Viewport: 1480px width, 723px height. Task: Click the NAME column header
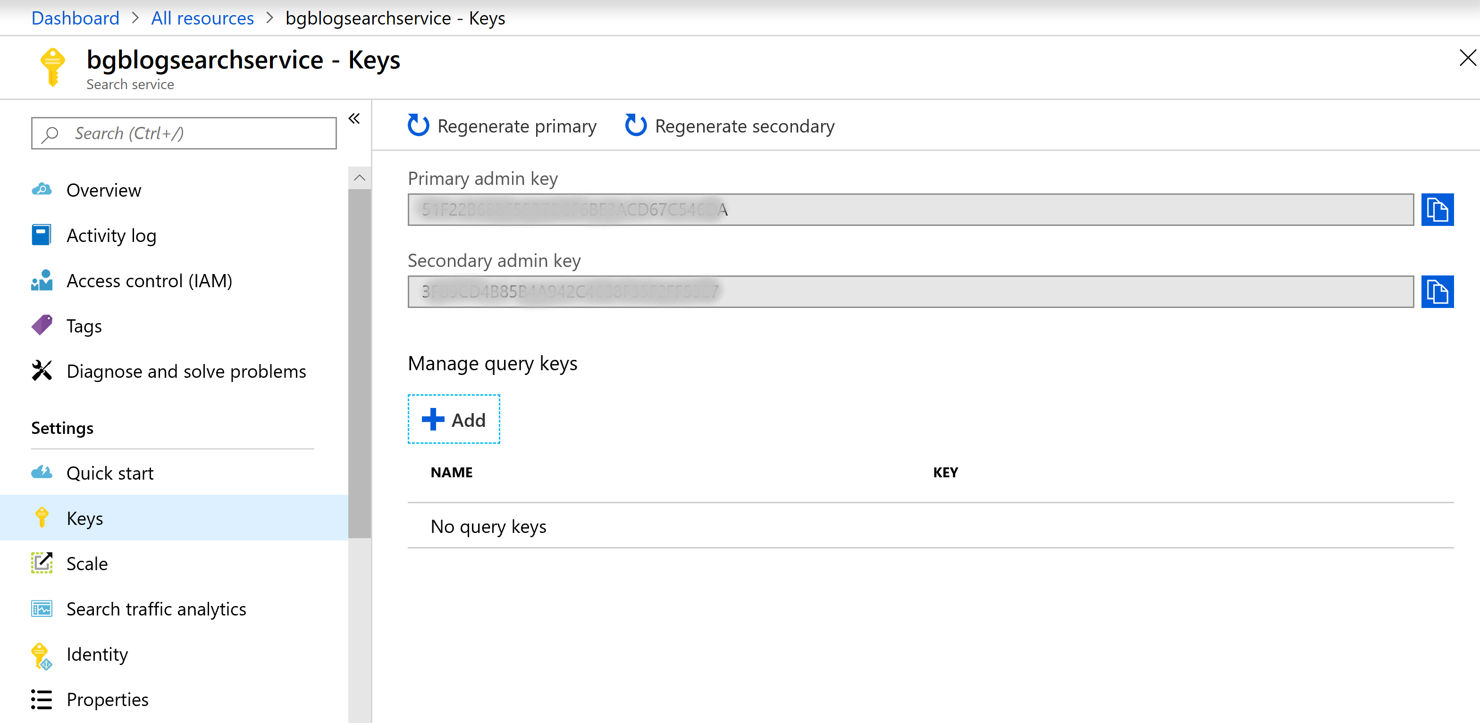click(452, 472)
